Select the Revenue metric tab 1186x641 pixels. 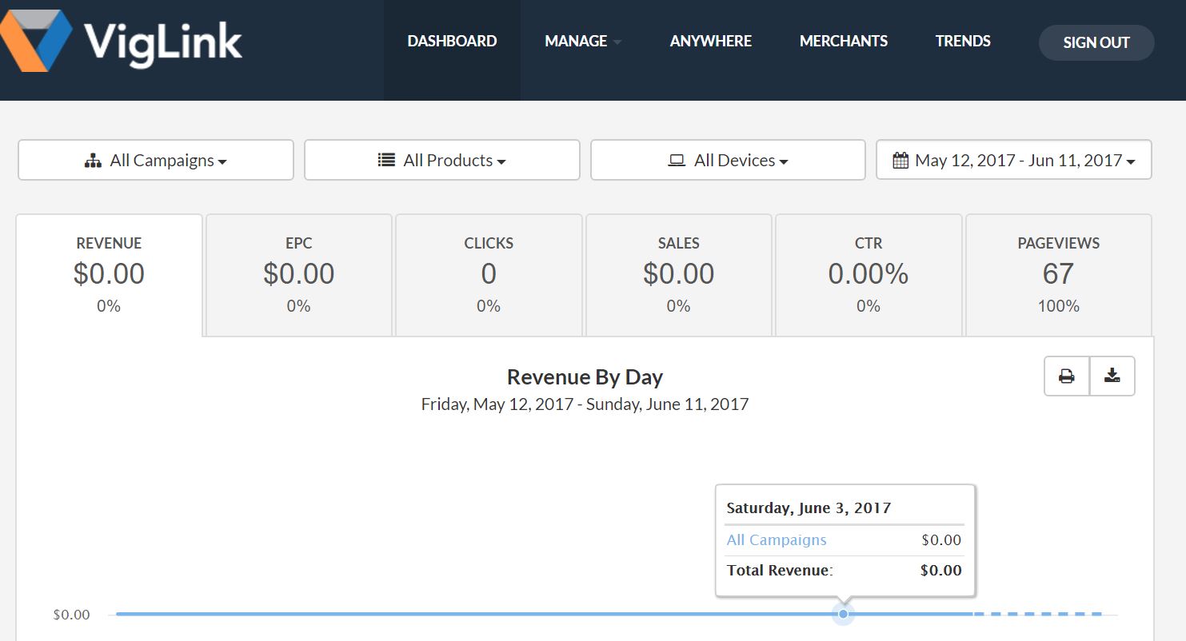109,274
